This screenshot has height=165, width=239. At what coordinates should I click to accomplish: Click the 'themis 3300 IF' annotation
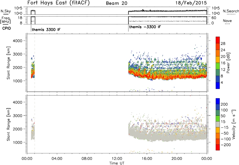click(x=46, y=29)
